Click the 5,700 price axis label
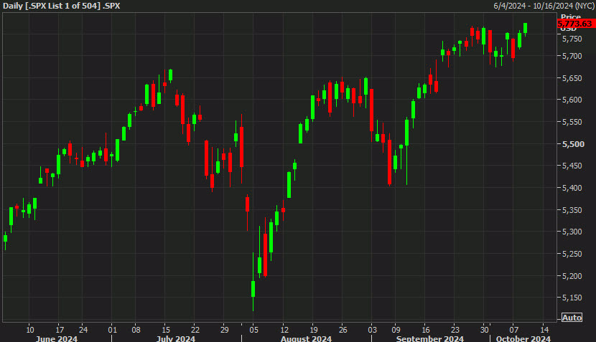The width and height of the screenshot is (596, 342). coord(572,56)
